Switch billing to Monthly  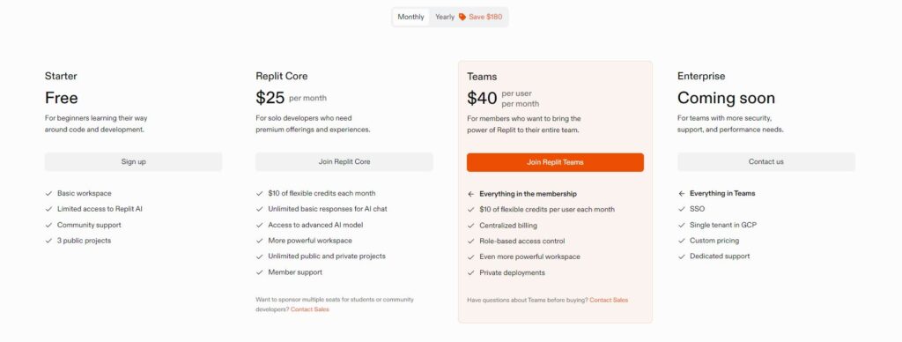[x=410, y=17]
